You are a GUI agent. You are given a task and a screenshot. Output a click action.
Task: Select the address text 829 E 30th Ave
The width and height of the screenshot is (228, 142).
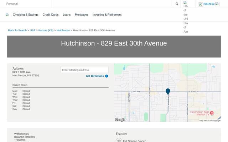21,72
